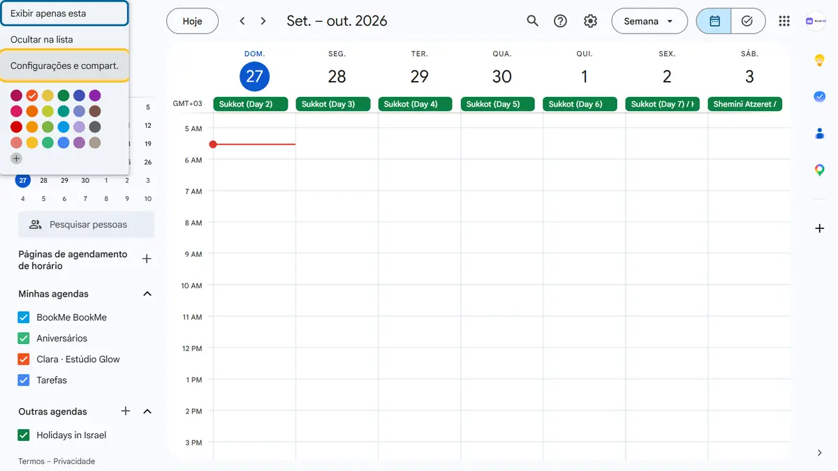This screenshot has width=838, height=471.
Task: Click the Páginas de agendamento de horário label
Action: (x=73, y=260)
